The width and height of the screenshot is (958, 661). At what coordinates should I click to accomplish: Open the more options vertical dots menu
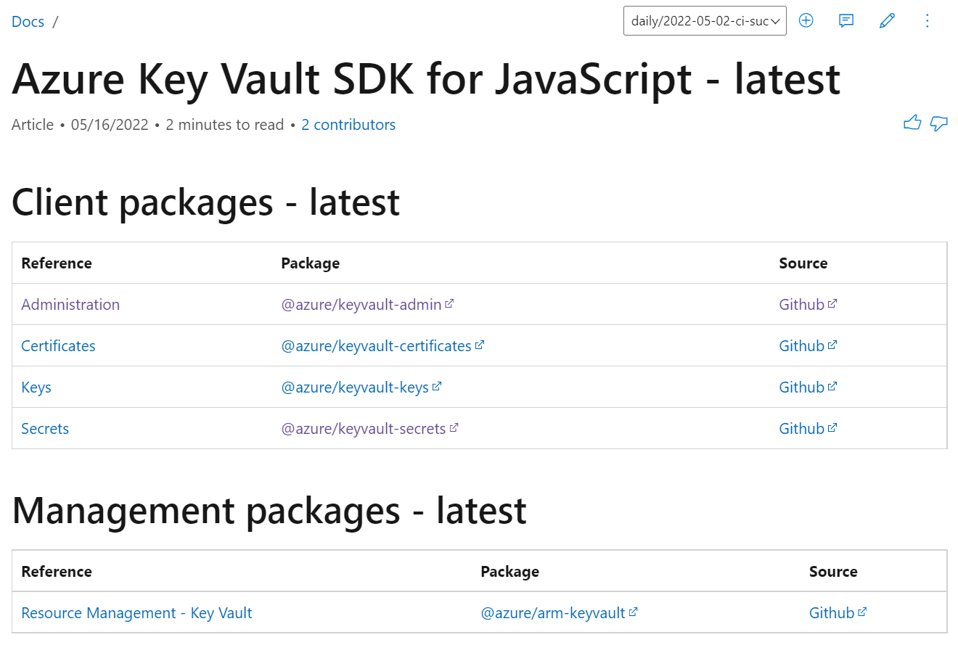pos(928,20)
